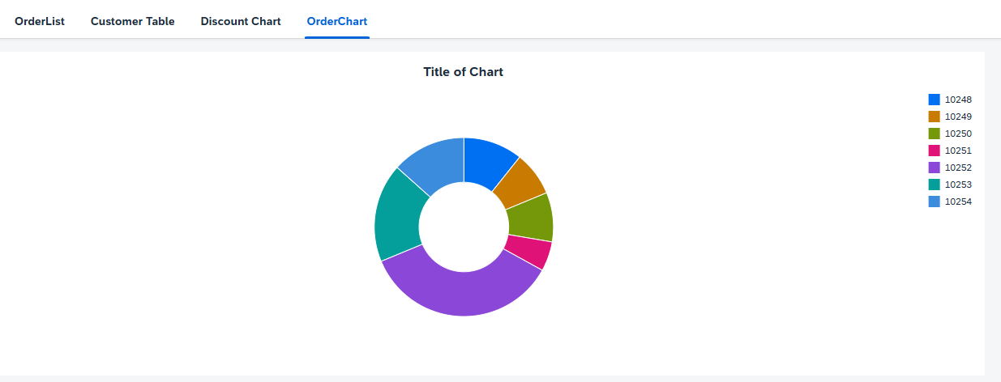Click the pink 10251 legend swatch
The height and width of the screenshot is (382, 1001).
(935, 151)
